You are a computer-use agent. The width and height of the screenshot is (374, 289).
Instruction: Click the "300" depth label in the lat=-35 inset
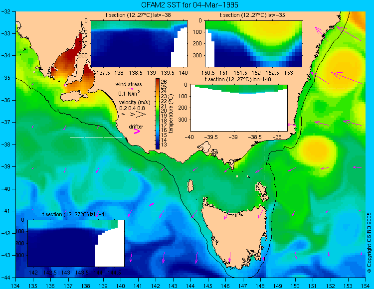(x=197, y=55)
